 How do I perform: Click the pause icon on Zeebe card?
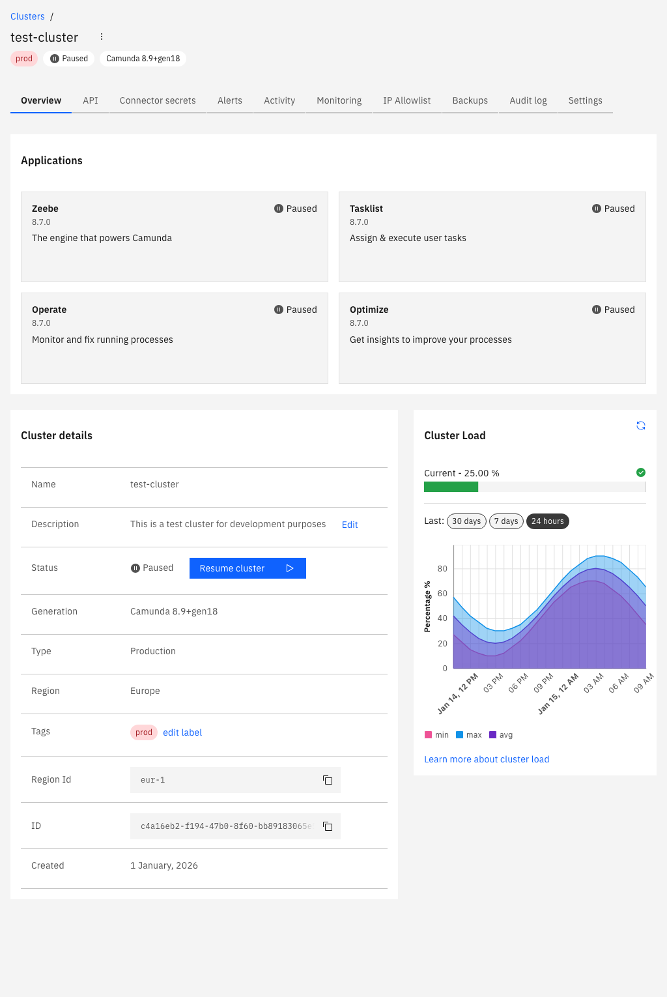tap(279, 209)
